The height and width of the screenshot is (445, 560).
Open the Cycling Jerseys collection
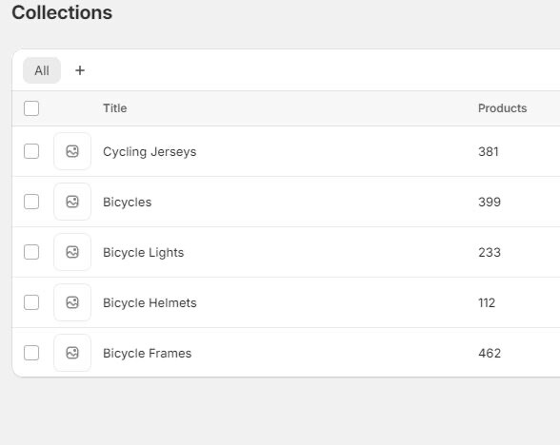click(150, 152)
